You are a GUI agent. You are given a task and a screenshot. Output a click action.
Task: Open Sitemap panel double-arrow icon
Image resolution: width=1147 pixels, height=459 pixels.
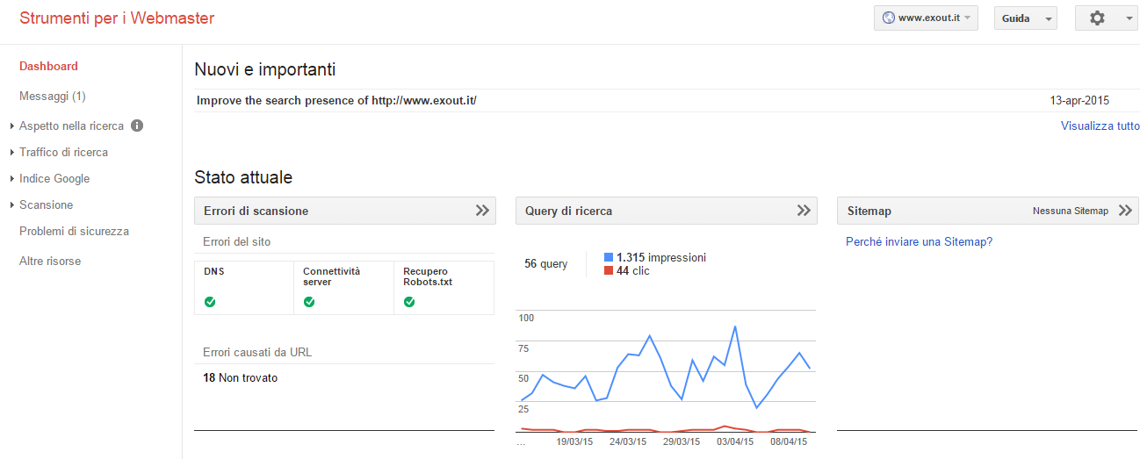[x=1124, y=211]
